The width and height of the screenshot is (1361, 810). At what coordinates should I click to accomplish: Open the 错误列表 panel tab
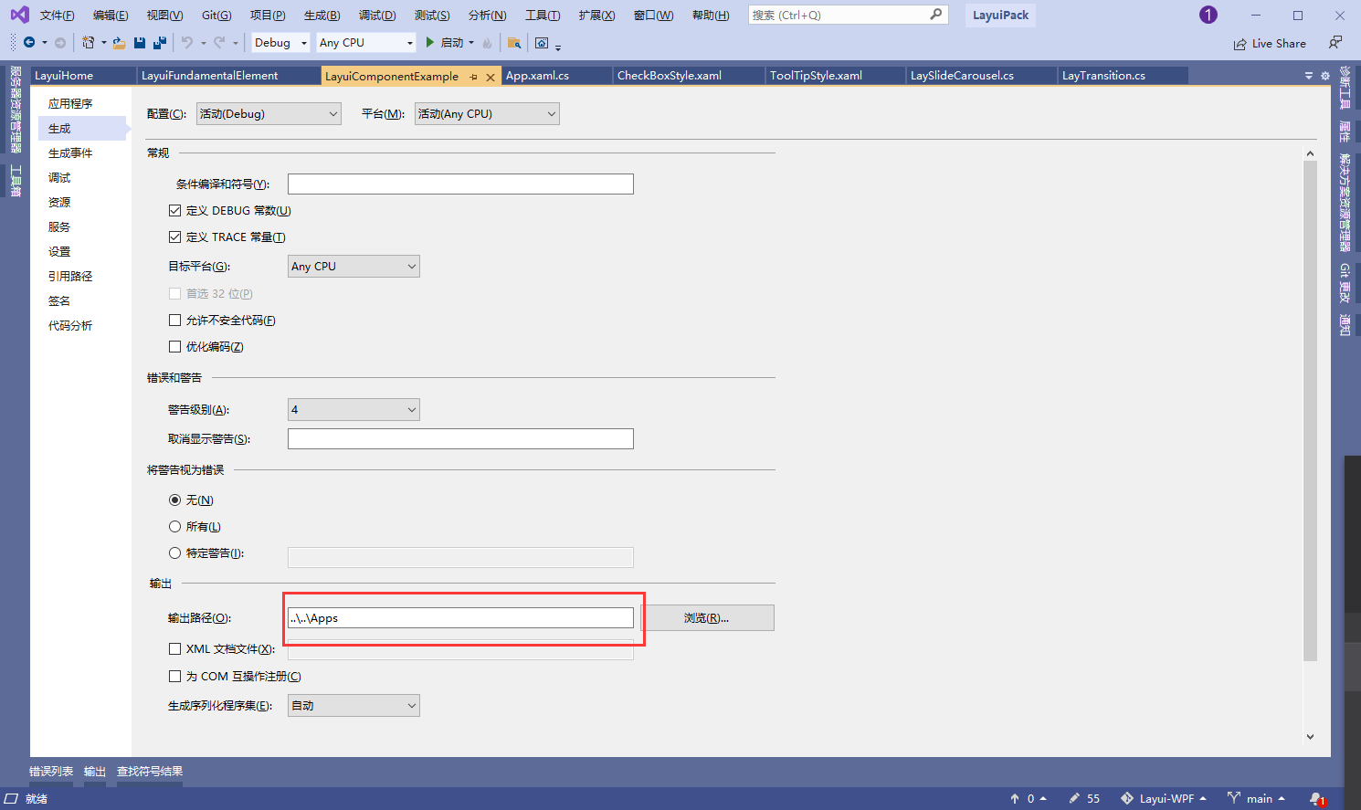pos(51,772)
